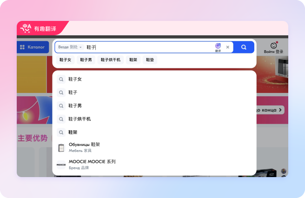Click the magnifier icon beside 鞋子烘干机 row
The height and width of the screenshot is (198, 305).
[61, 119]
